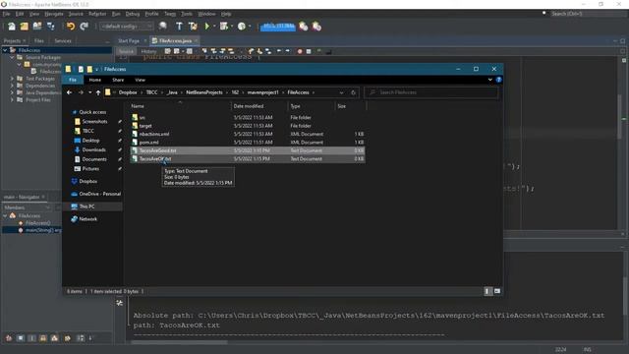Image resolution: width=629 pixels, height=354 pixels.
Task: Click the Save All icon in NetBeans toolbar
Action: point(50,27)
